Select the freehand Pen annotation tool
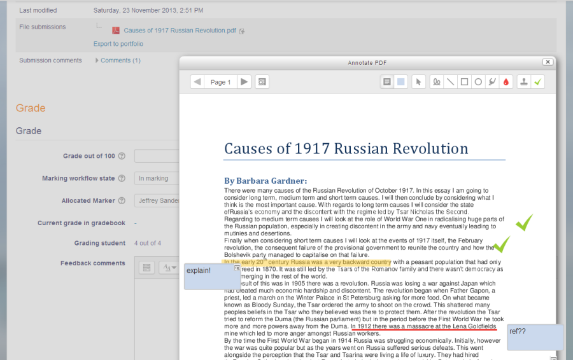Screen dimensions: 573x360 tap(437, 82)
